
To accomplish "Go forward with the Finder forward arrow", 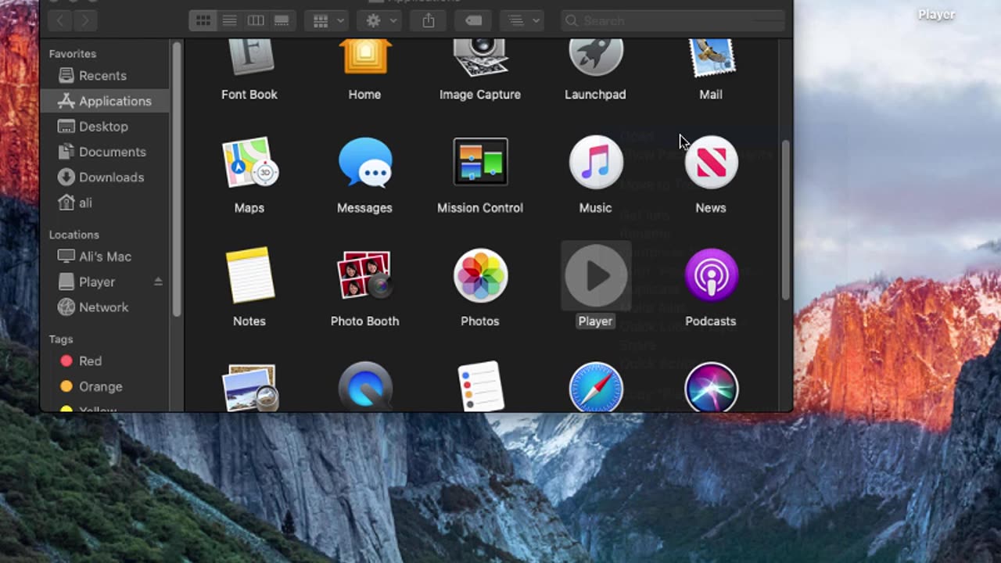I will [85, 21].
